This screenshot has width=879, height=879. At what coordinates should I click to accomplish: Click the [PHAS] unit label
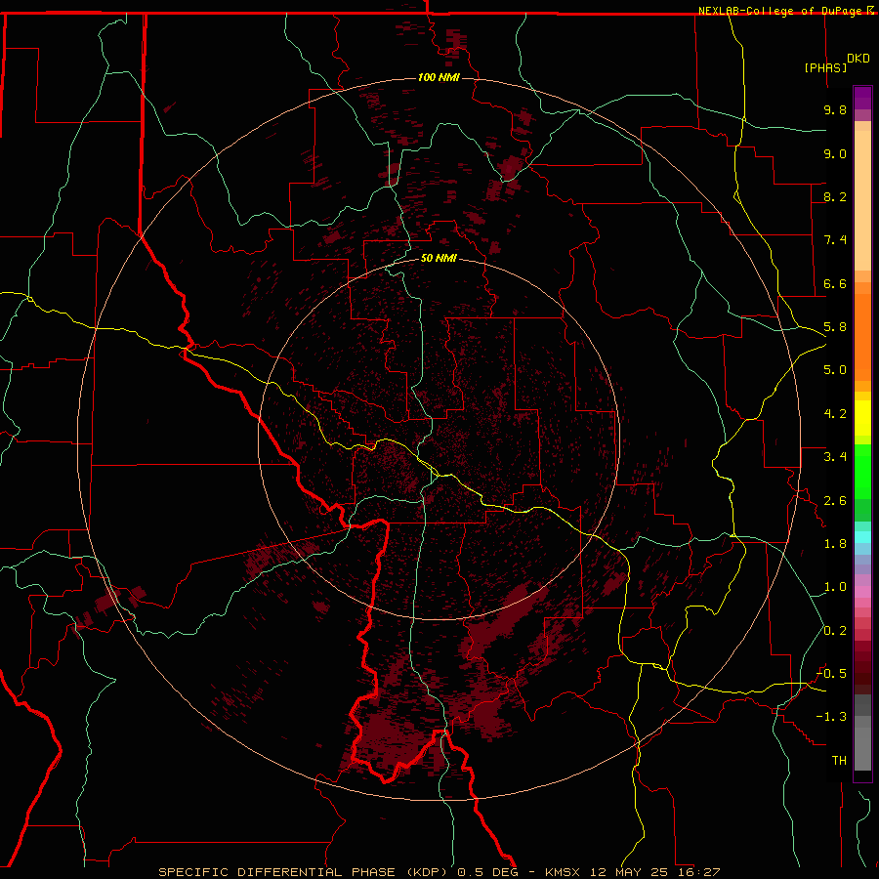point(825,67)
